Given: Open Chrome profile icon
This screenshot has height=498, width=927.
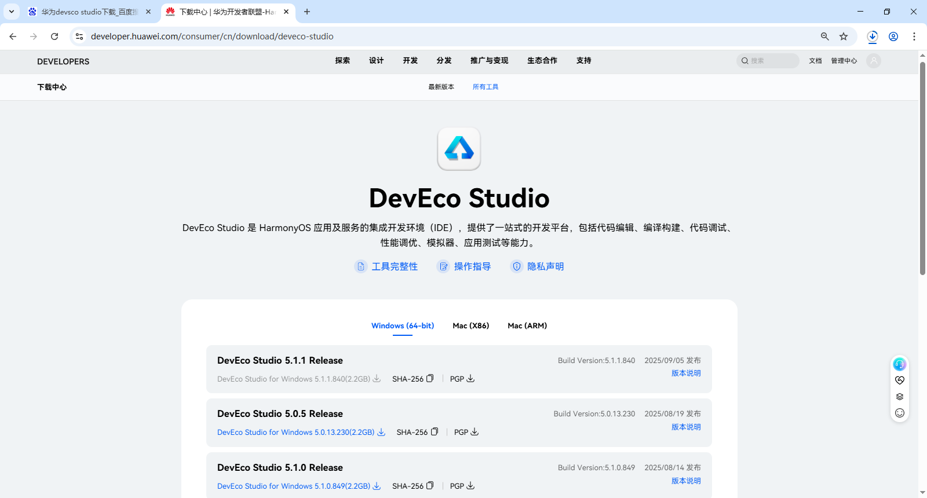Looking at the screenshot, I should pos(893,36).
